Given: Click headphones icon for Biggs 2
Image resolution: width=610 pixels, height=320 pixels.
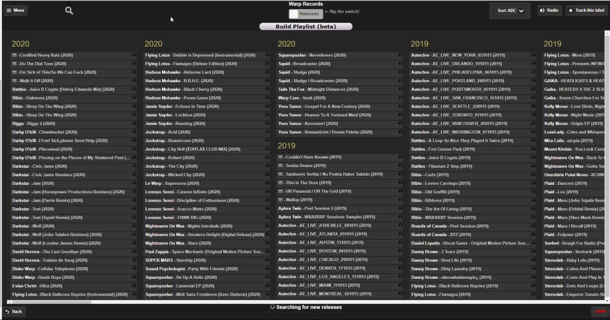Looking at the screenshot, I should point(134,123).
